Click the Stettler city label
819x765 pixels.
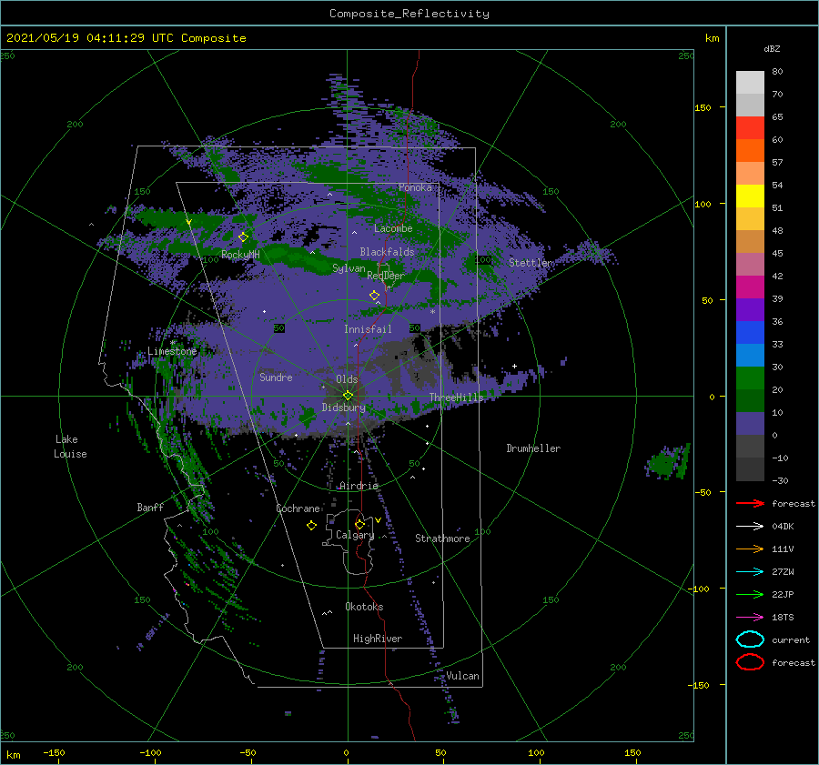point(531,263)
